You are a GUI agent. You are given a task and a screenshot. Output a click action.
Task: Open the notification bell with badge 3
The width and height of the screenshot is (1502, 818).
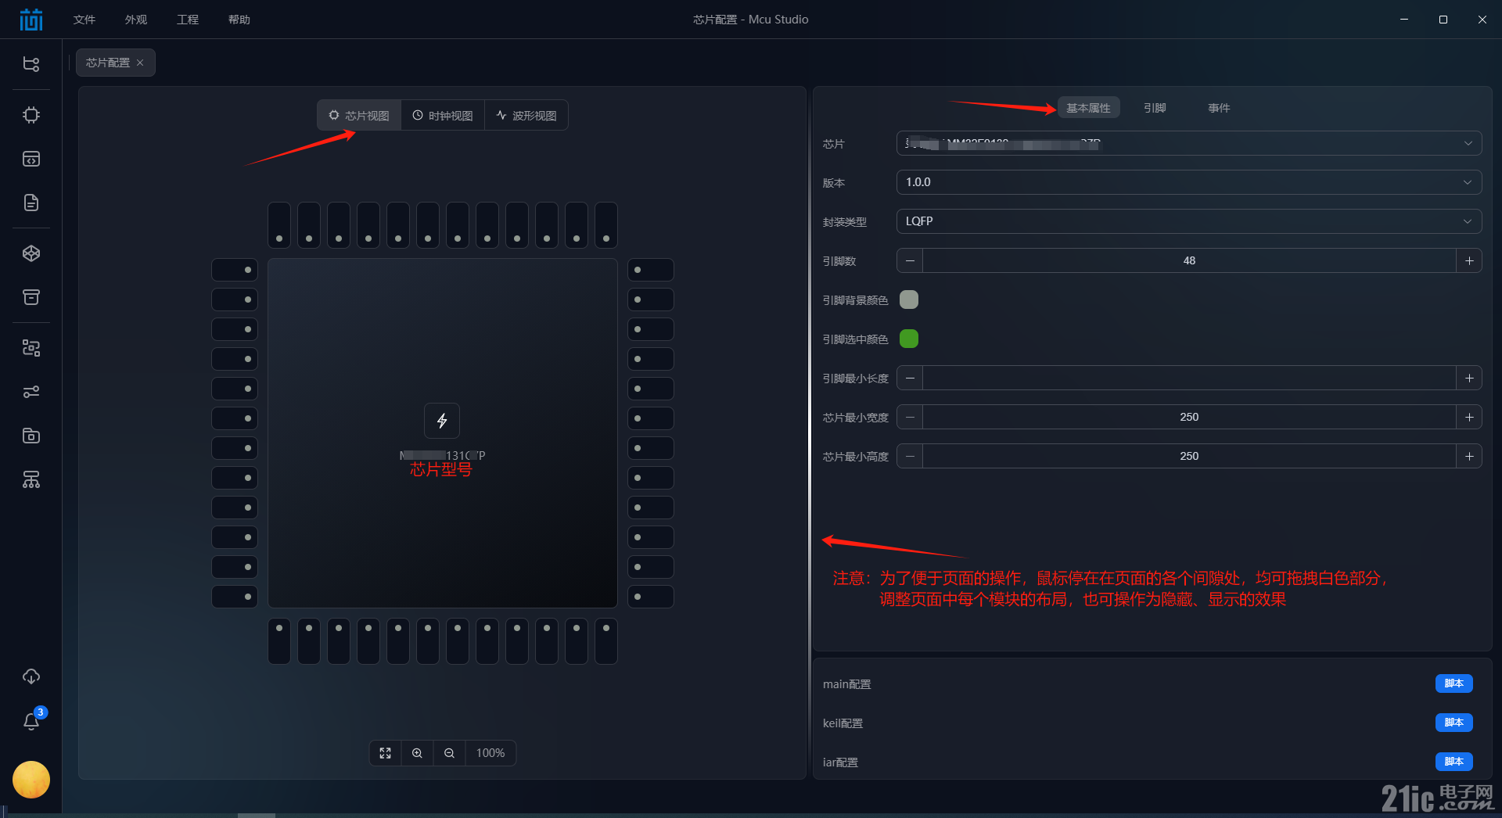pos(31,721)
